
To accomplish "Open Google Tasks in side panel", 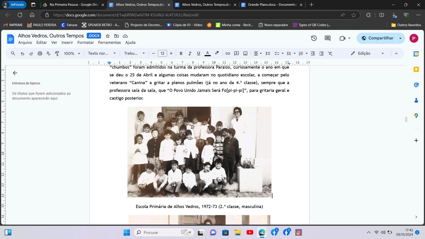I will [416, 85].
